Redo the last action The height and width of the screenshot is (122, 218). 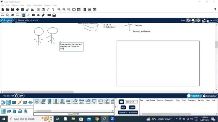pyautogui.click(x=53, y=9)
